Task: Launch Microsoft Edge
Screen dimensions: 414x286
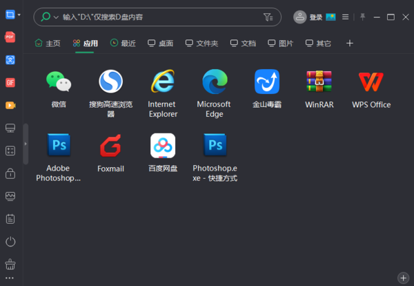Action: (214, 82)
